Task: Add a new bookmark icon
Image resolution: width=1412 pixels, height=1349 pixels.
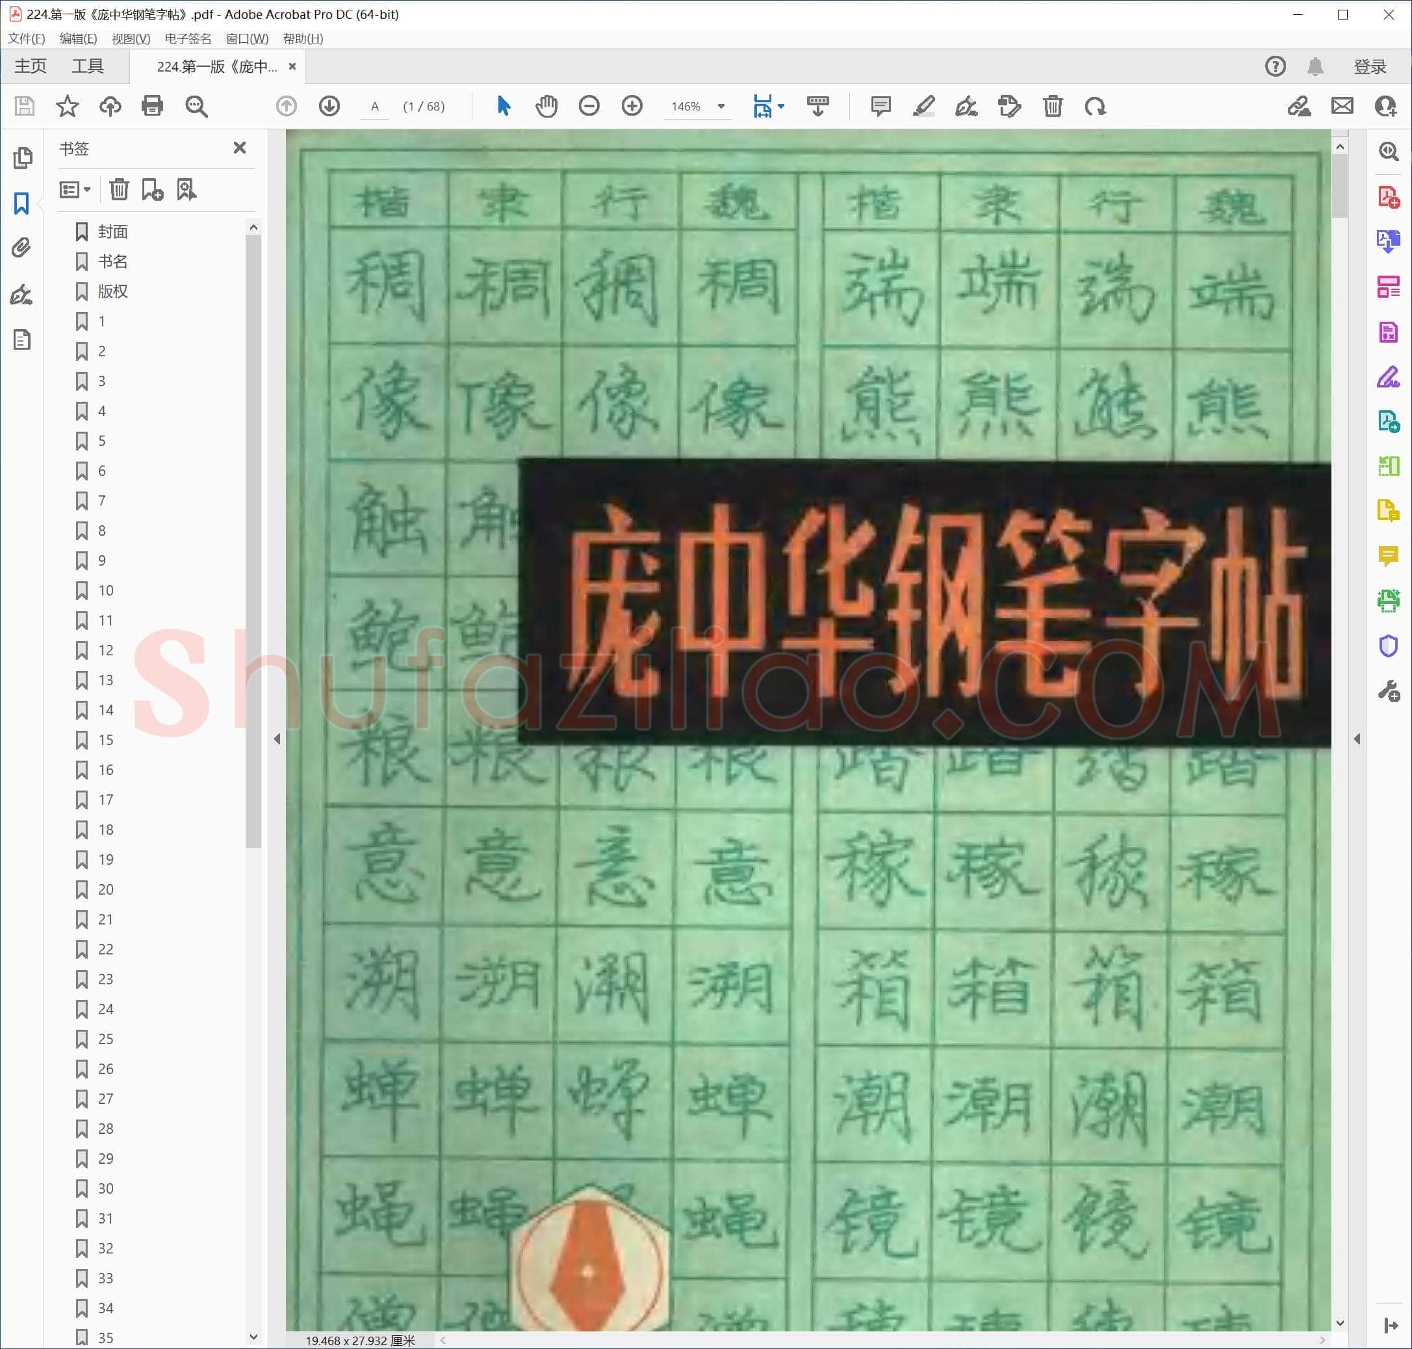Action: pos(152,190)
